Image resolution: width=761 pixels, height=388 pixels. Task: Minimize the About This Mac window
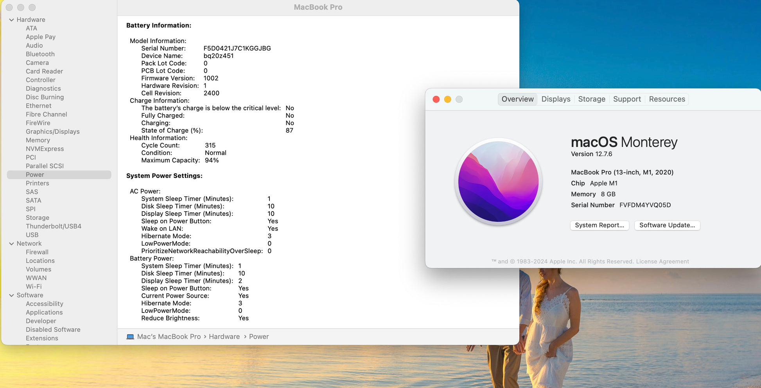point(448,99)
